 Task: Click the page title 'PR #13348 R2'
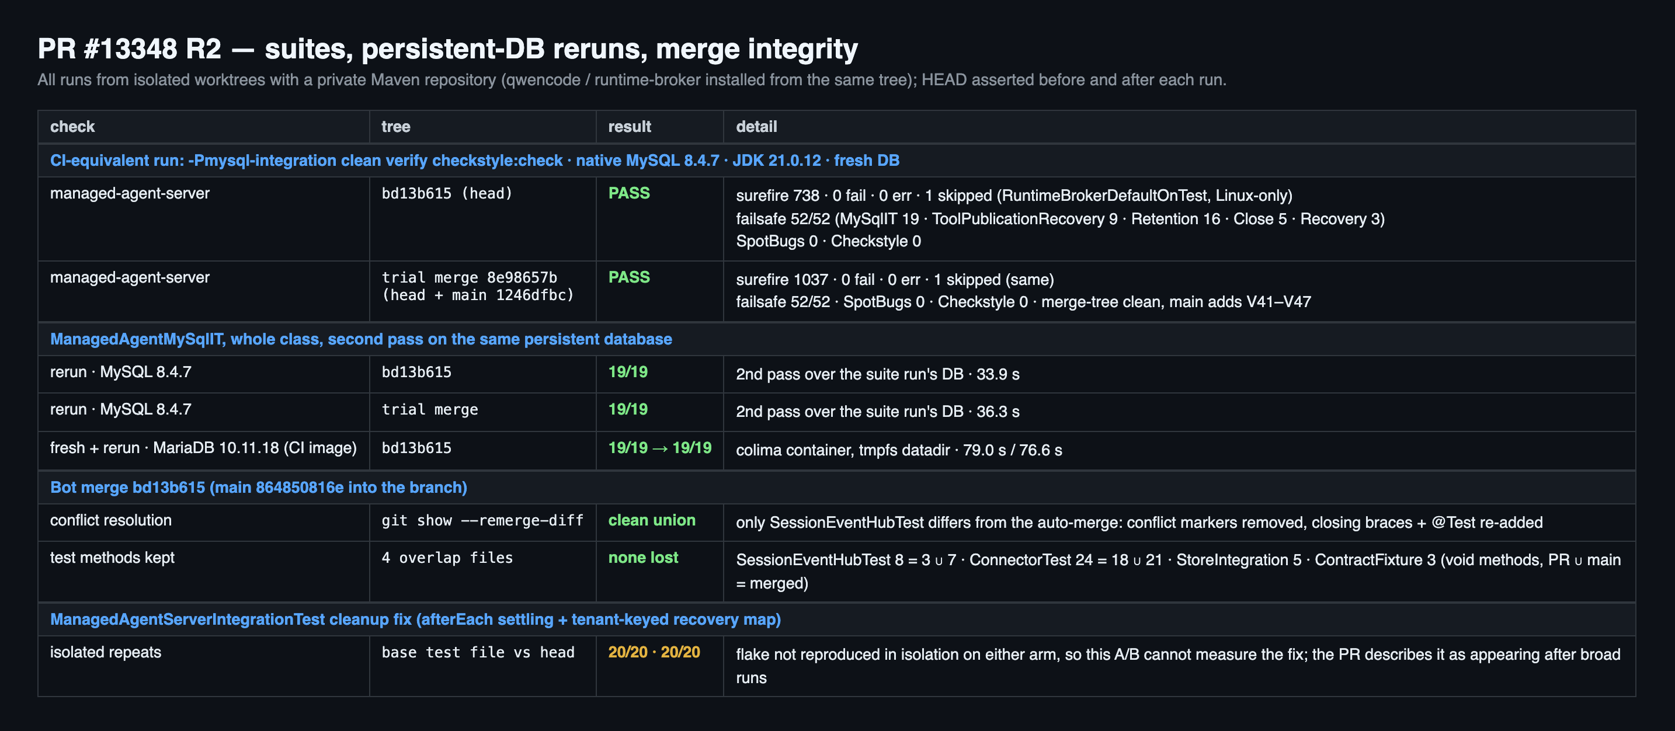pos(447,48)
